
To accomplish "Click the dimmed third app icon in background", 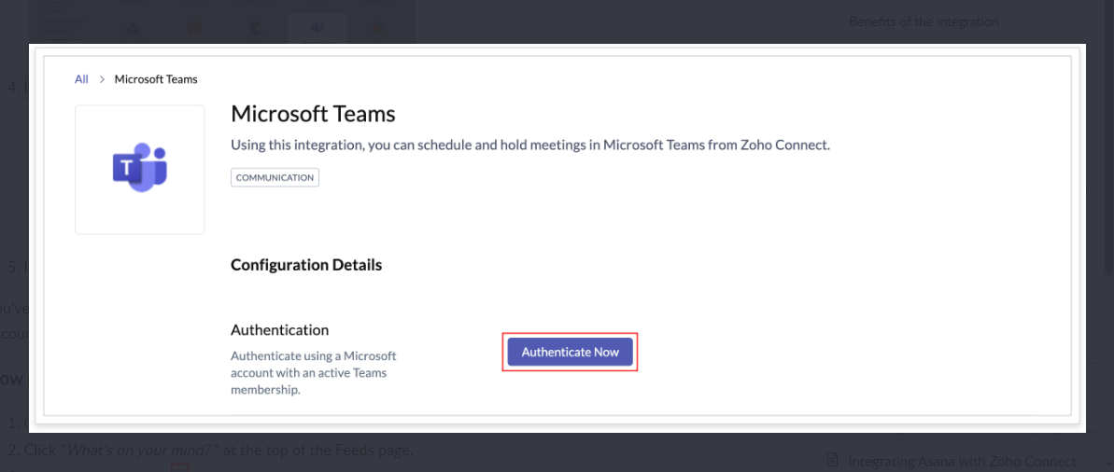I will click(x=255, y=28).
